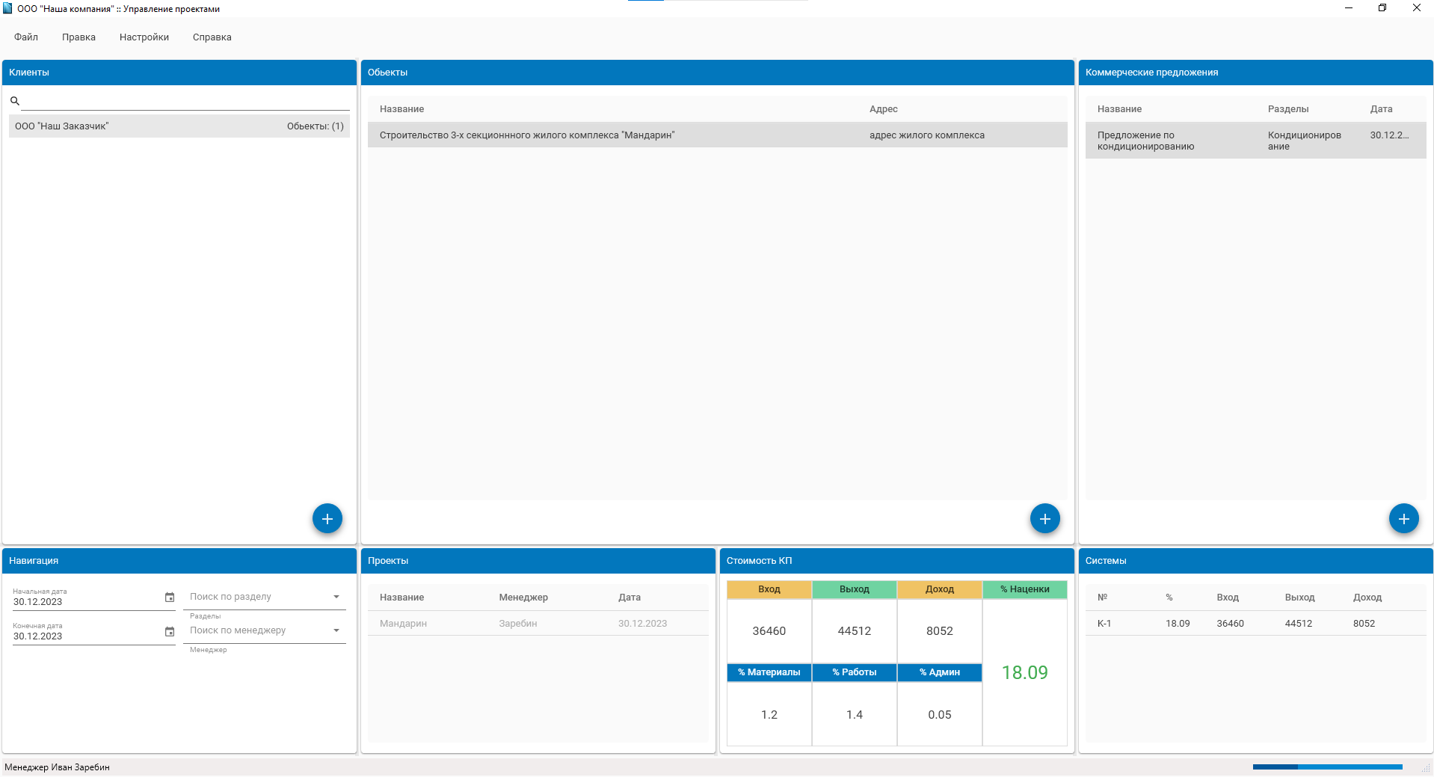This screenshot has height=777, width=1434.
Task: Click the Заребин manager cell
Action: coord(518,624)
